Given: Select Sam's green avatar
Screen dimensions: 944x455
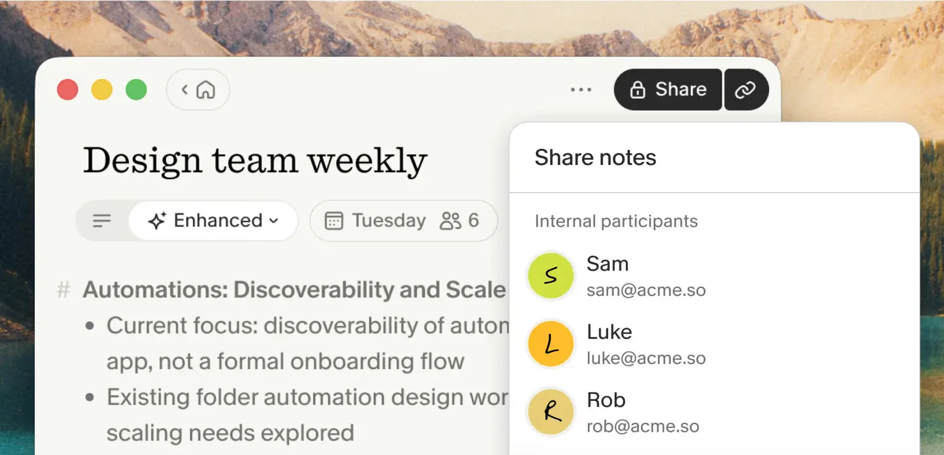Looking at the screenshot, I should [551, 276].
